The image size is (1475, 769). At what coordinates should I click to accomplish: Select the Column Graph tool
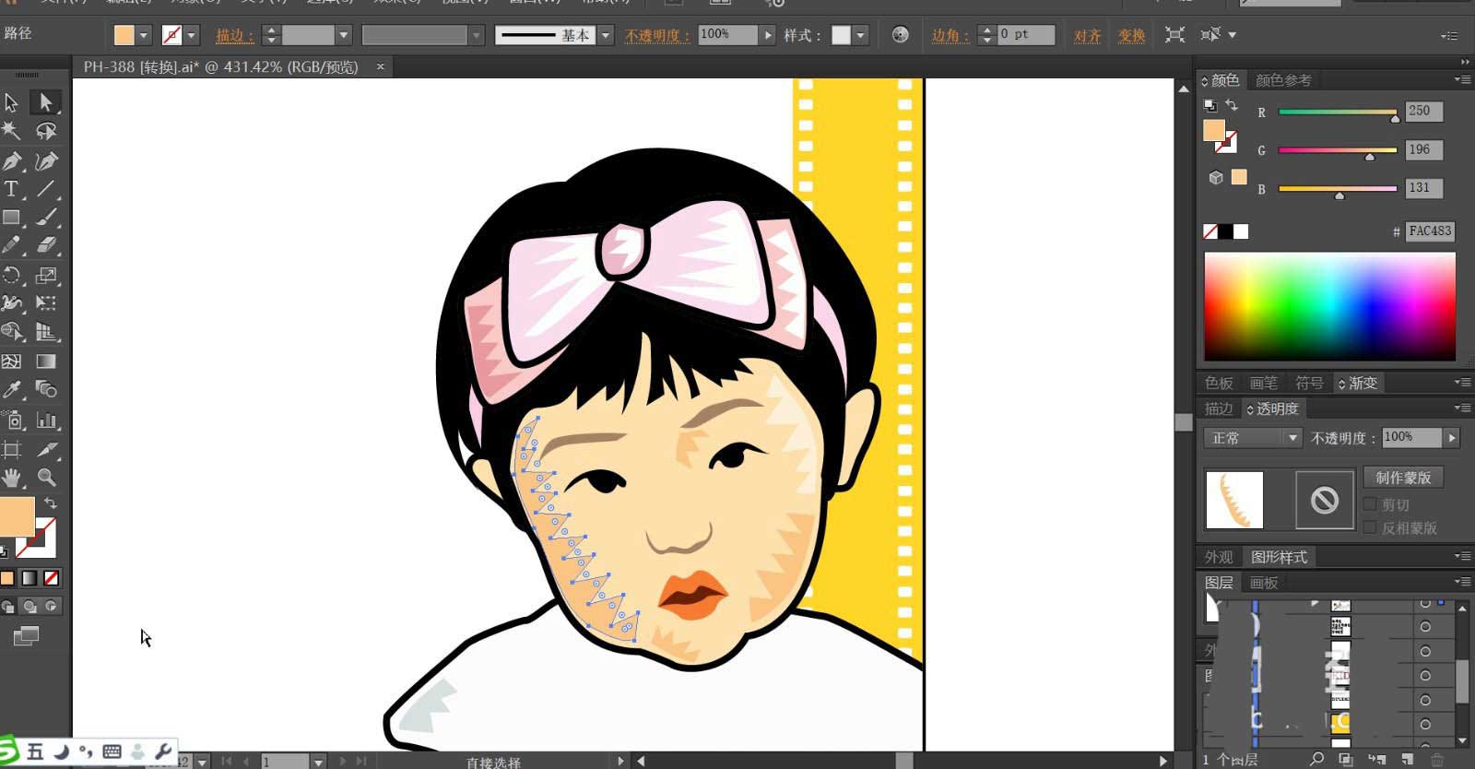pos(45,420)
